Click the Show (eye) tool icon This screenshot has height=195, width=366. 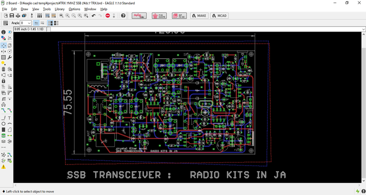point(10,32)
